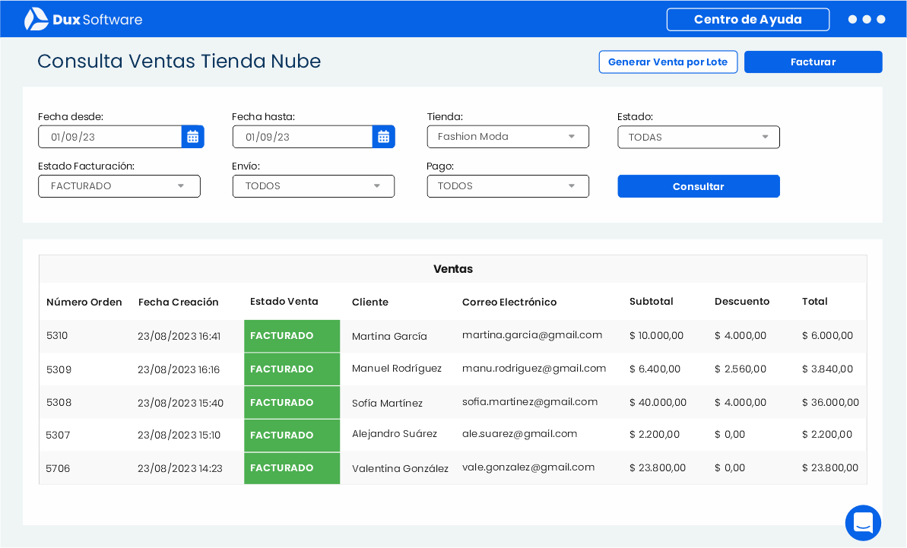907x548 pixels.
Task: Click client name Martina García
Action: coord(389,336)
